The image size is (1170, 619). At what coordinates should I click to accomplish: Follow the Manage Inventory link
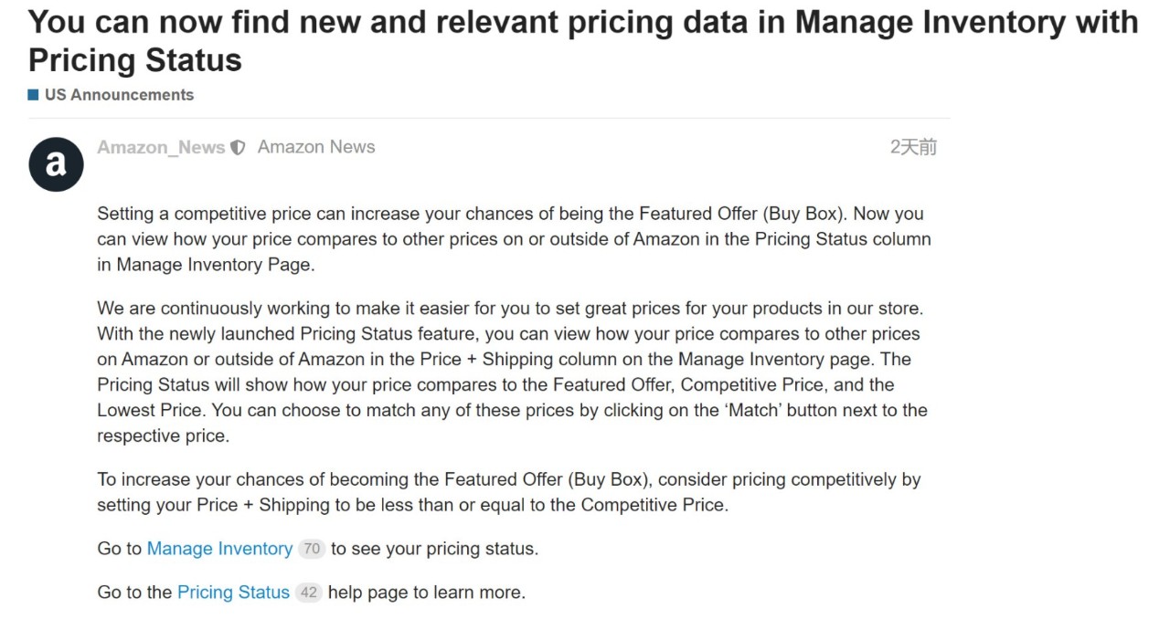click(x=219, y=549)
